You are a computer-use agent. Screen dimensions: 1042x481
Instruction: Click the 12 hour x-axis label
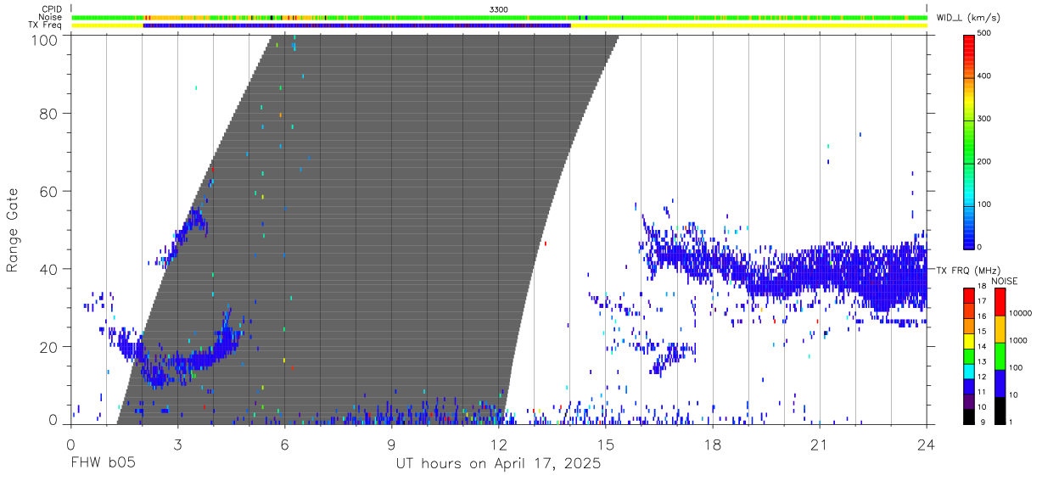point(498,444)
